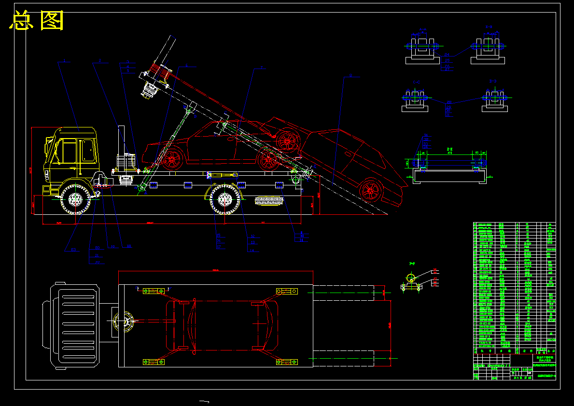
Task: Select callout number 8 label
Action: pos(350,75)
